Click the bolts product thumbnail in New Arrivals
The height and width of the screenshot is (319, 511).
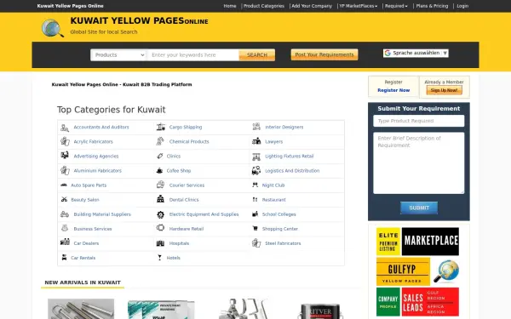[x=81, y=309]
